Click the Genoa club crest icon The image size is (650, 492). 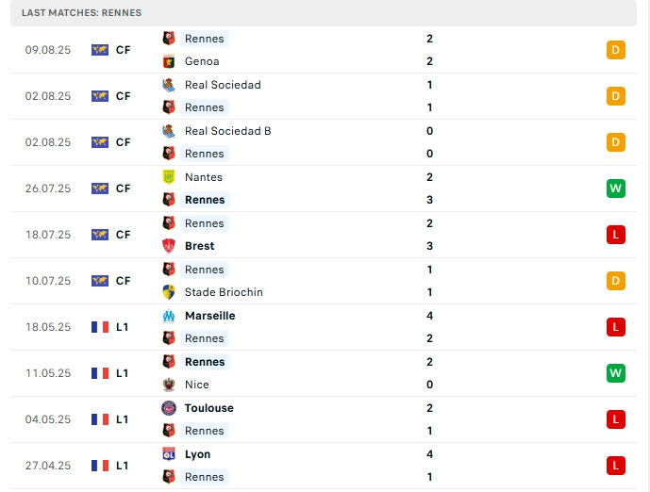coord(170,61)
